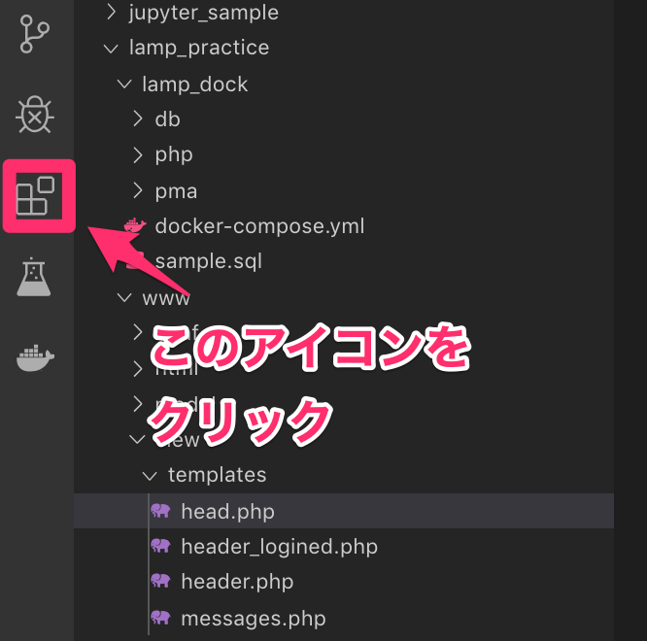This screenshot has height=641, width=647.
Task: Open the head.php file
Action: click(x=227, y=512)
